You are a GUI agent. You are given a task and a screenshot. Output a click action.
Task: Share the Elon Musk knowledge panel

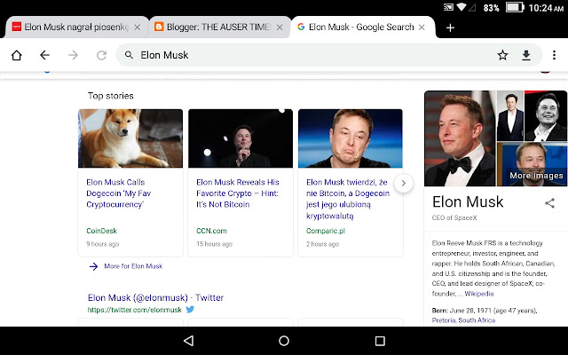pyautogui.click(x=550, y=203)
